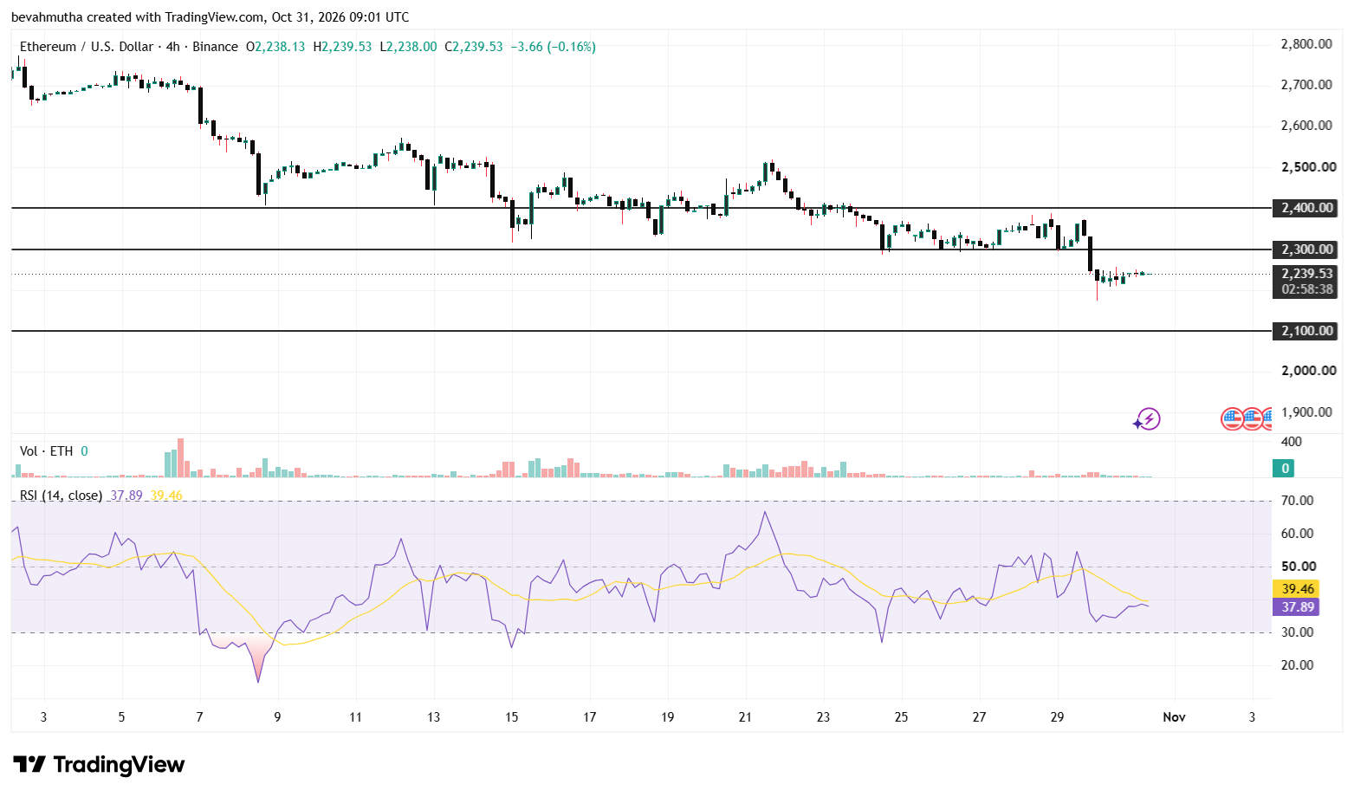1354x797 pixels.
Task: Click the 1,900.00 price axis label
Action: (x=1306, y=412)
